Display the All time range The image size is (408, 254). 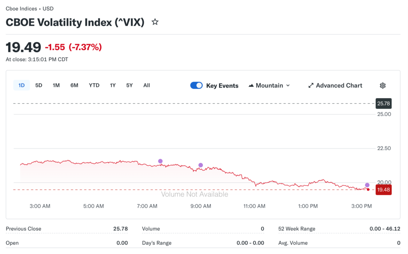[147, 85]
